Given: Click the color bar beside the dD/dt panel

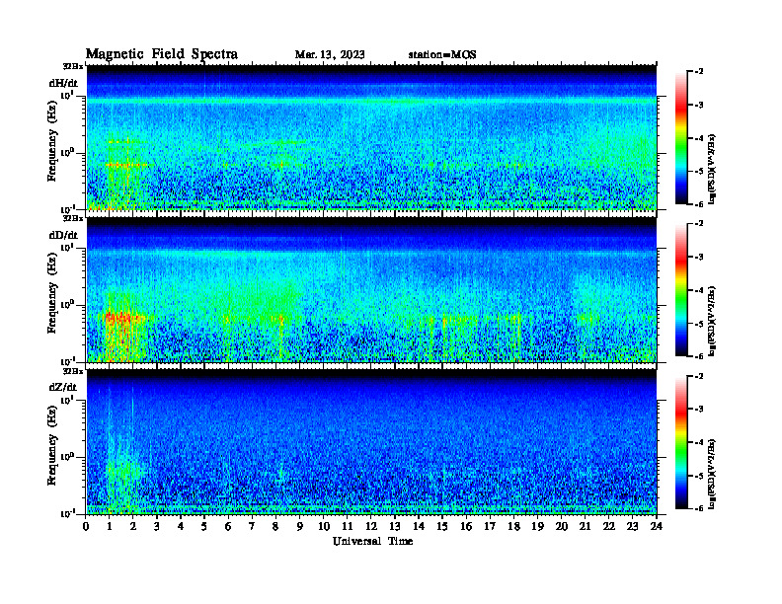Looking at the screenshot, I should pos(681,290).
